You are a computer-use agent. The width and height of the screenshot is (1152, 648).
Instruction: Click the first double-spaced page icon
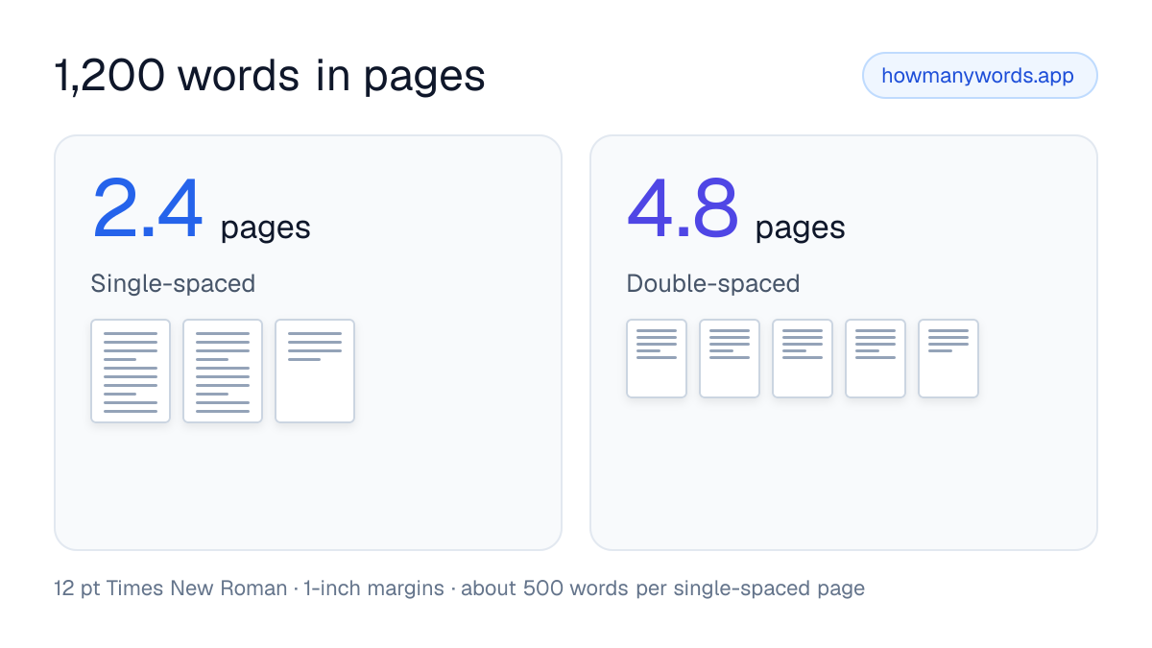[x=657, y=359]
